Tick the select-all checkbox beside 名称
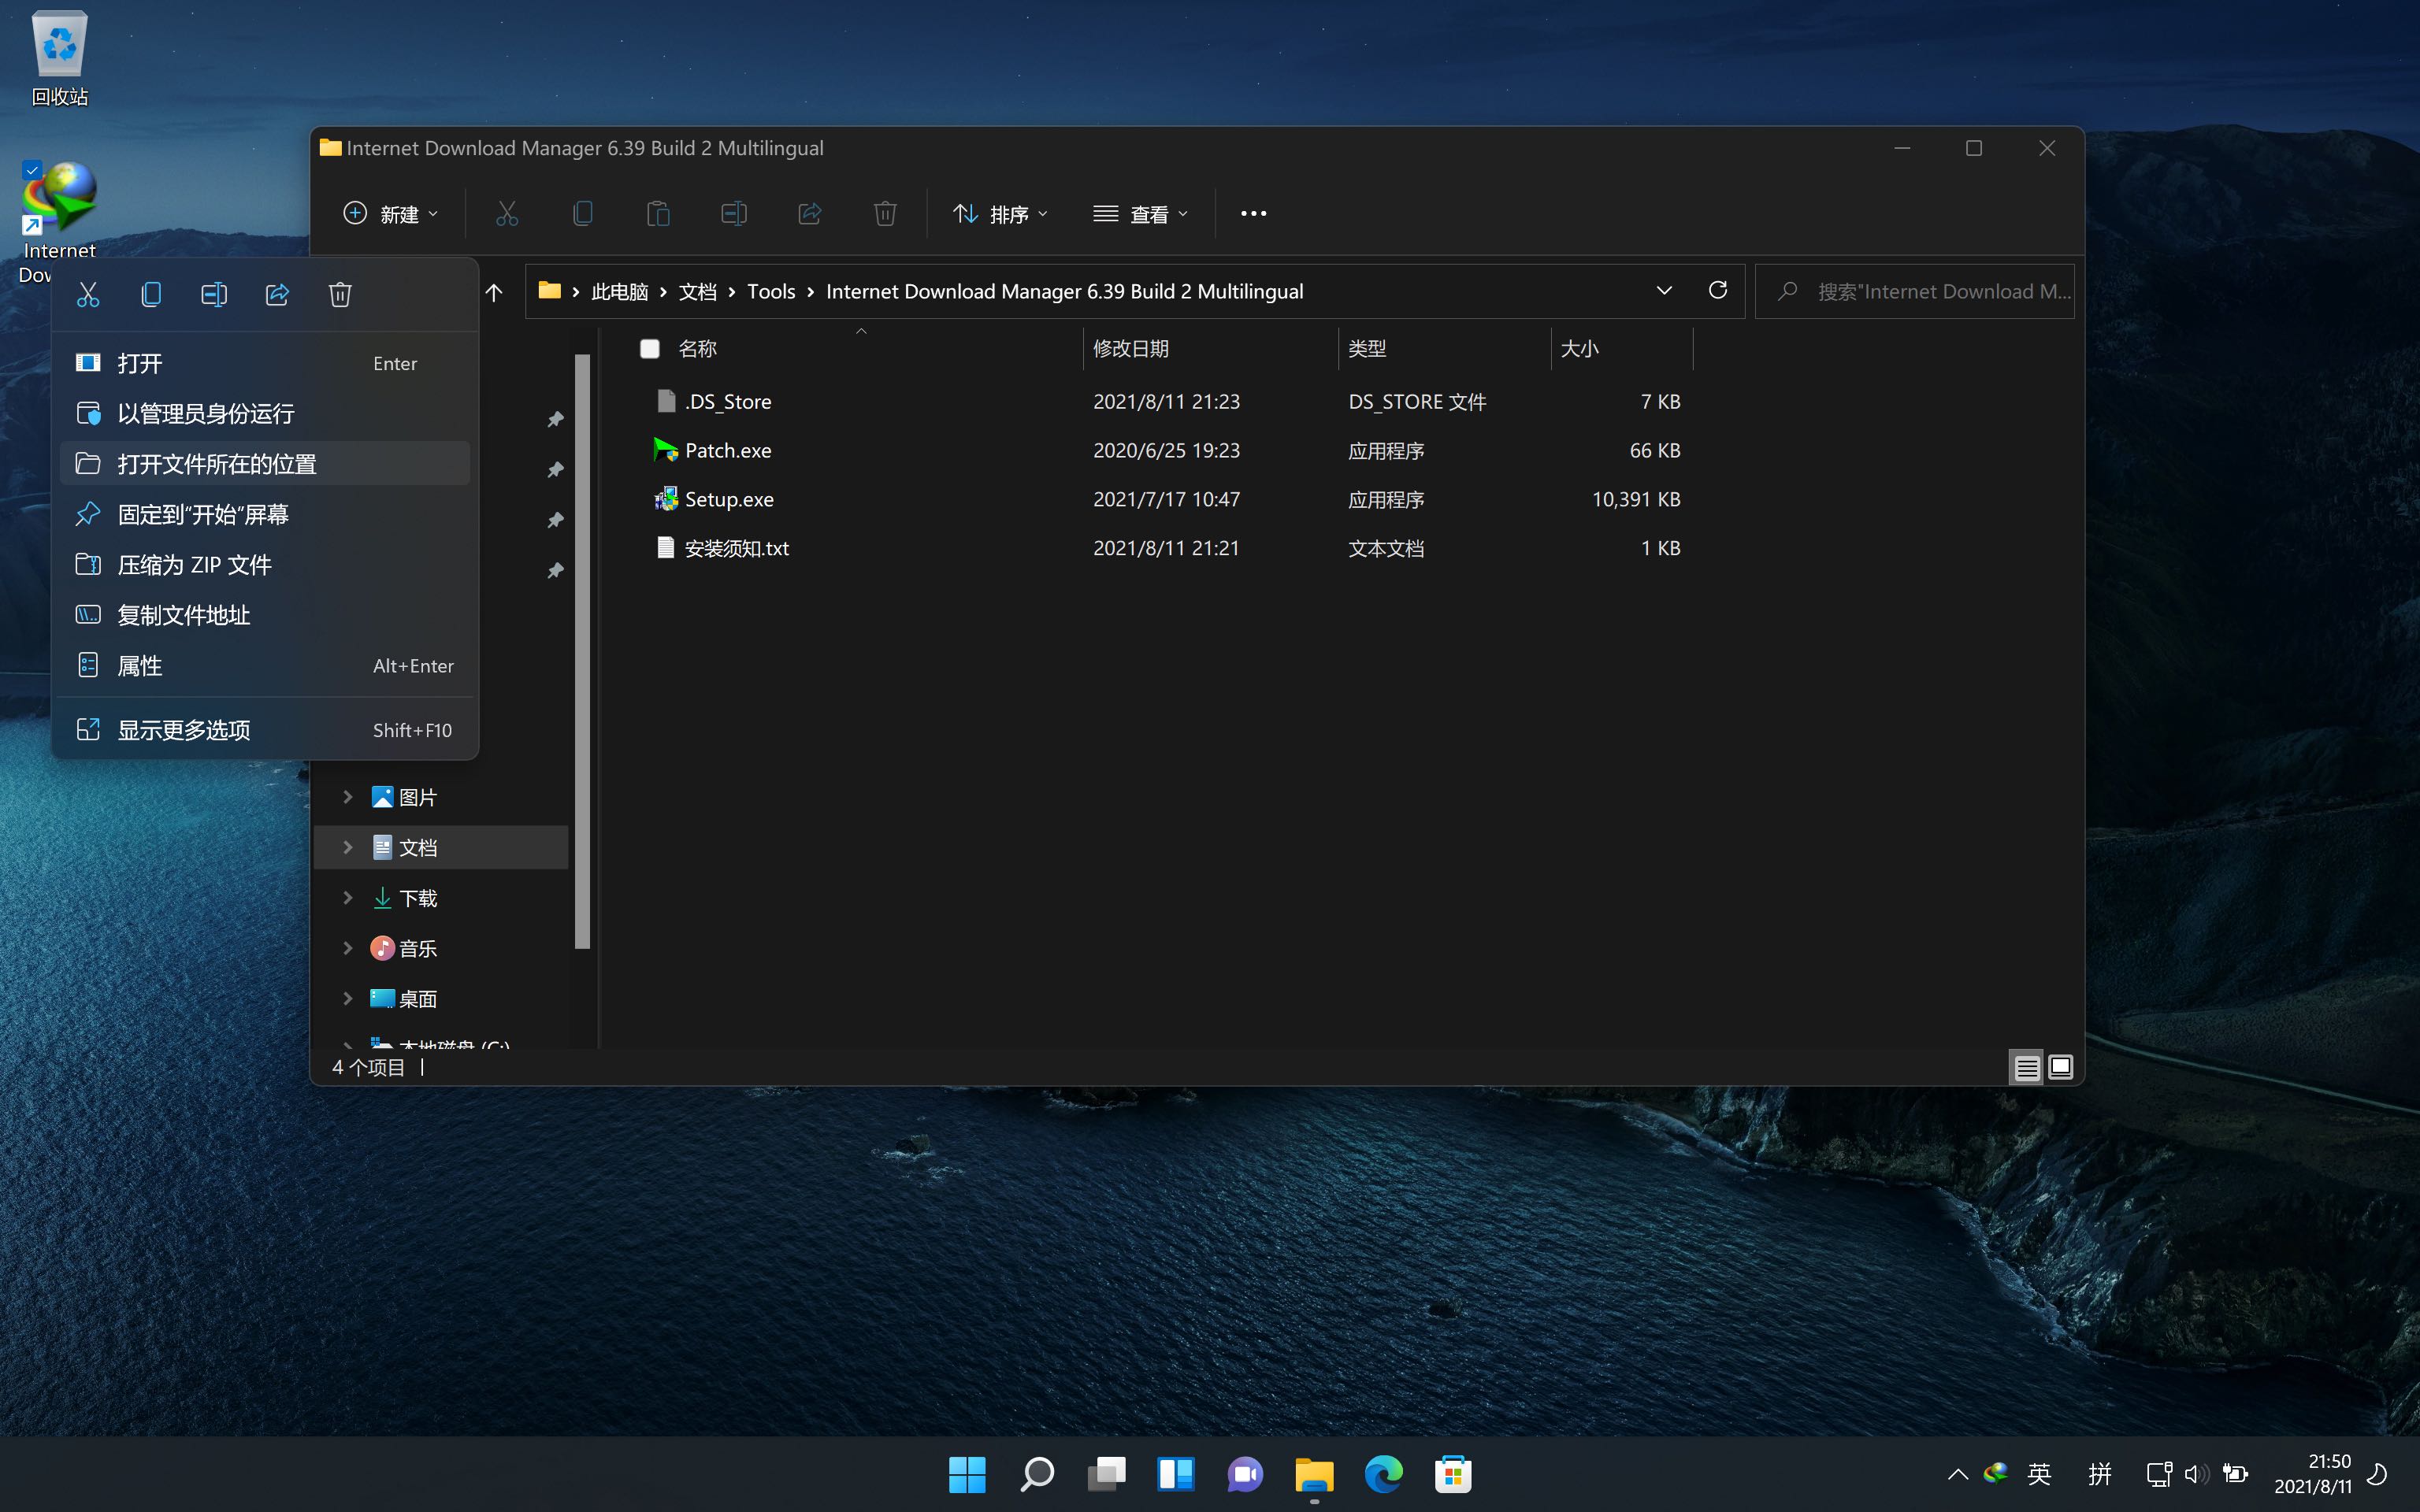The width and height of the screenshot is (2420, 1512). click(x=650, y=348)
